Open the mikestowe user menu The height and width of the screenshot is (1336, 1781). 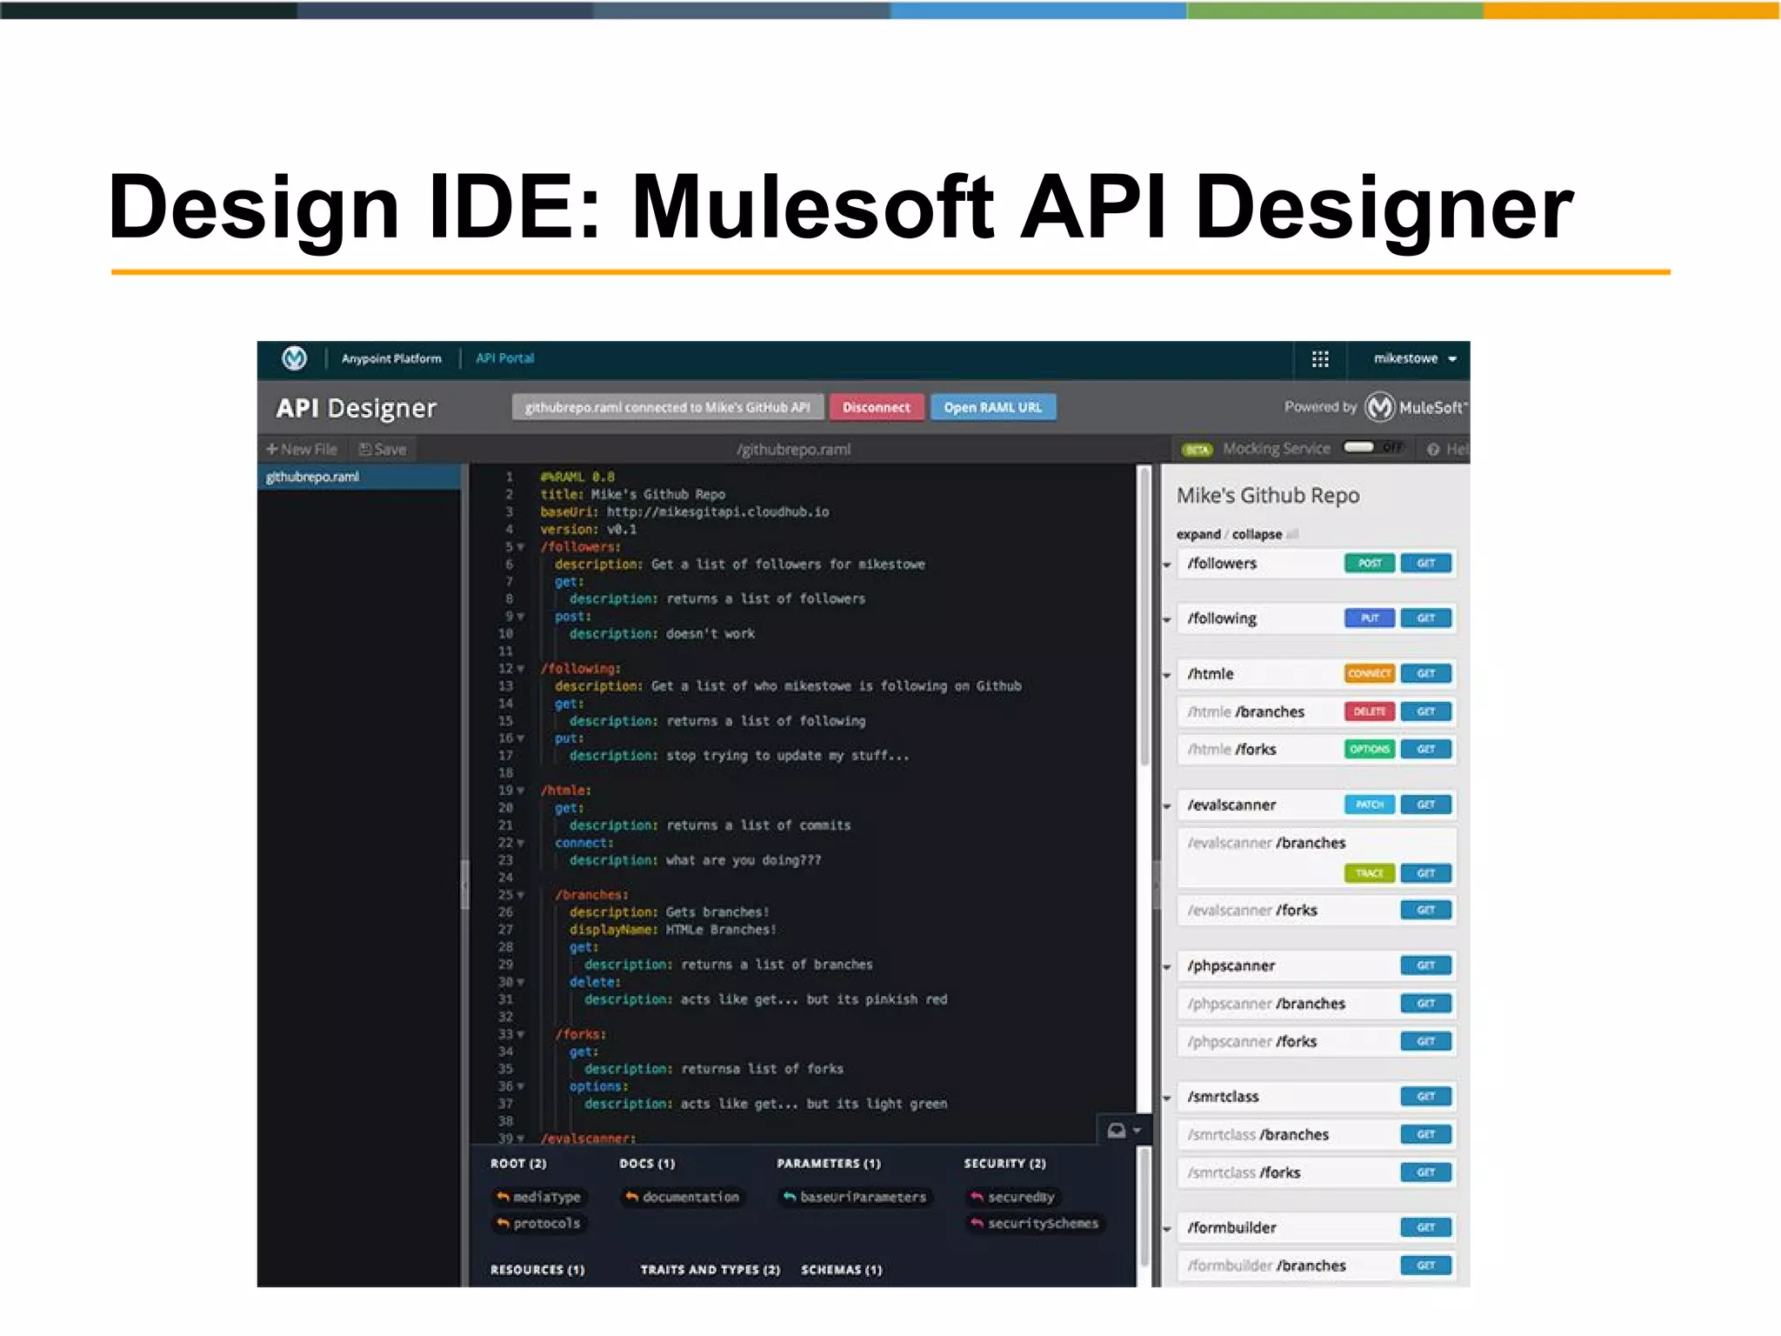click(1415, 358)
